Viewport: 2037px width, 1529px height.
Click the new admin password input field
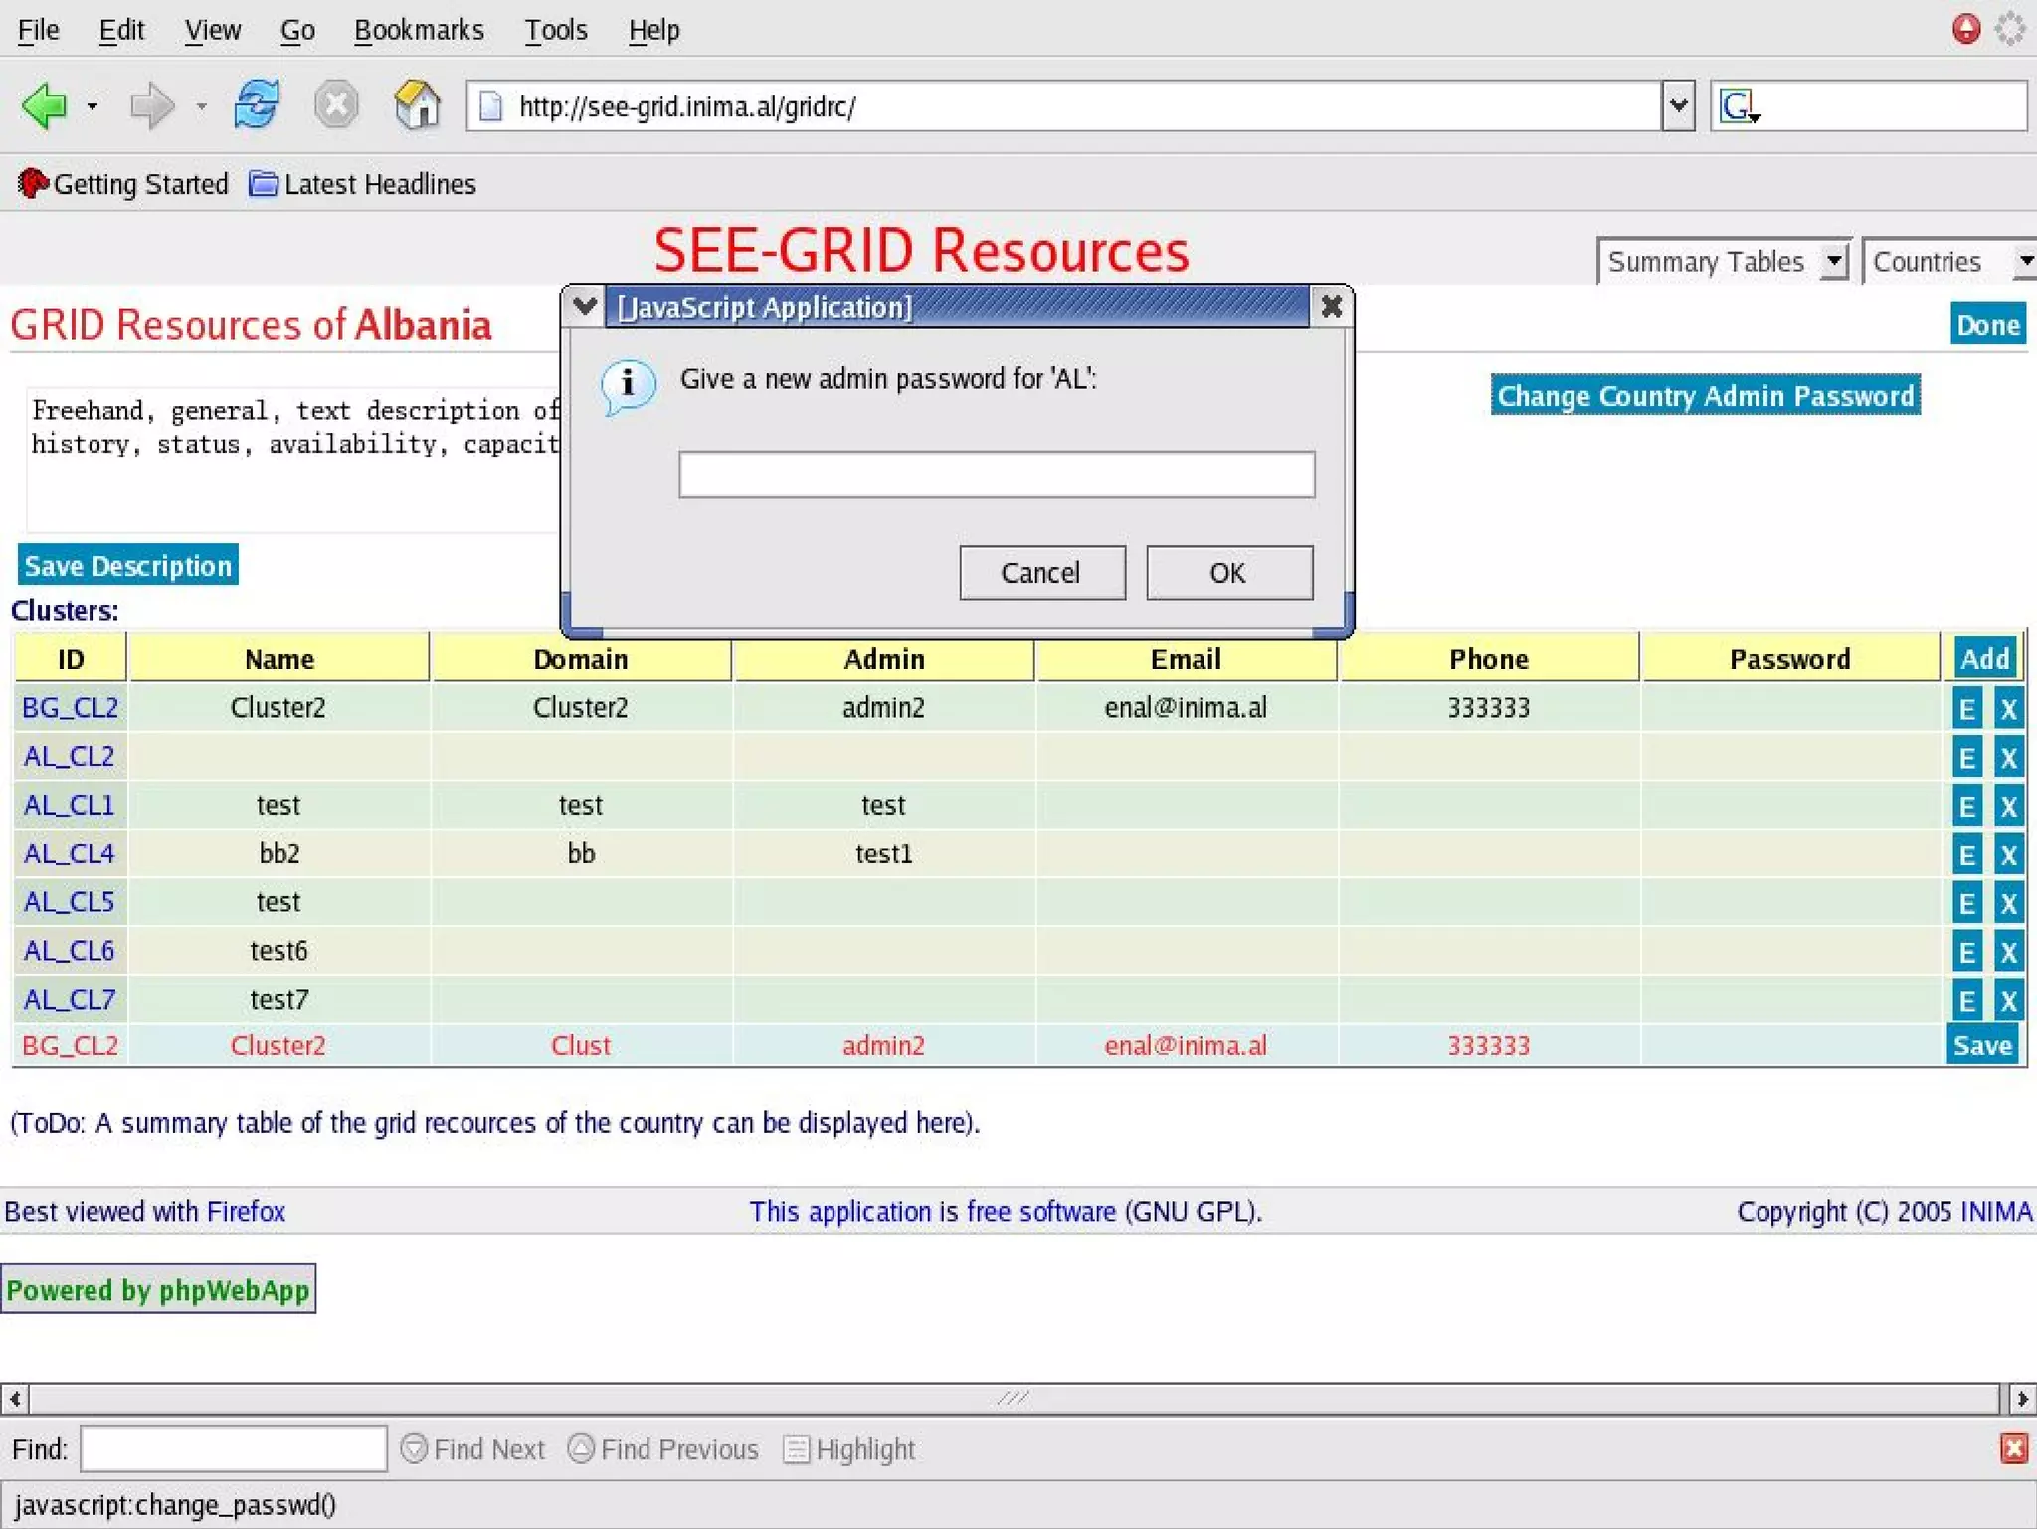click(996, 475)
